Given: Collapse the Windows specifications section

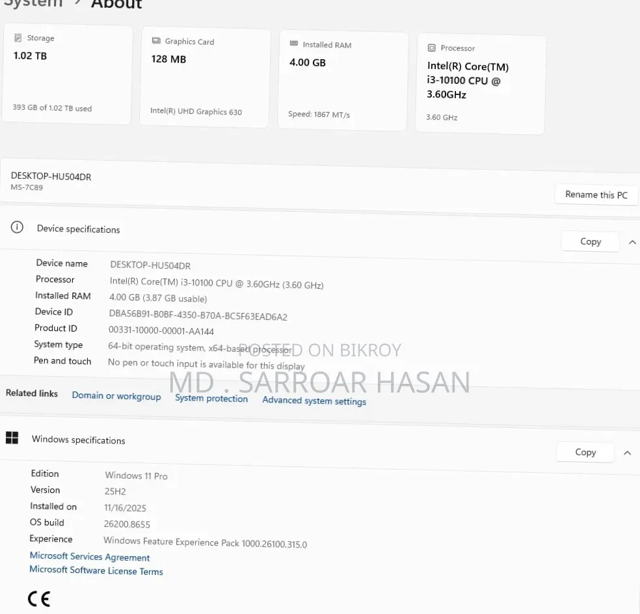Looking at the screenshot, I should (628, 453).
